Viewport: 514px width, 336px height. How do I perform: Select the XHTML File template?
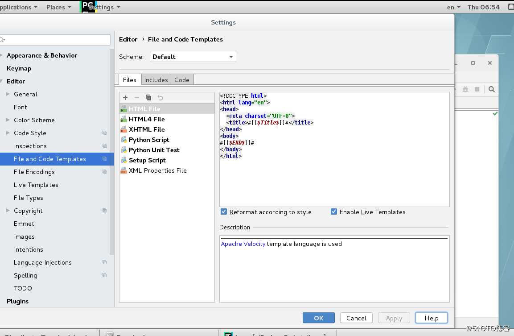pos(167,129)
